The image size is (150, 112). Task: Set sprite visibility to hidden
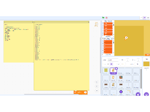click(111, 64)
